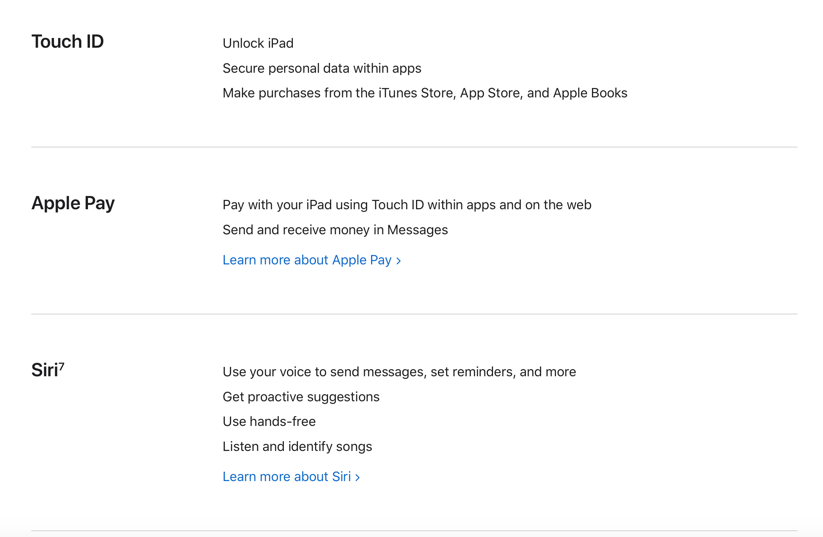Click the divider line below the Siri section

[x=414, y=531]
